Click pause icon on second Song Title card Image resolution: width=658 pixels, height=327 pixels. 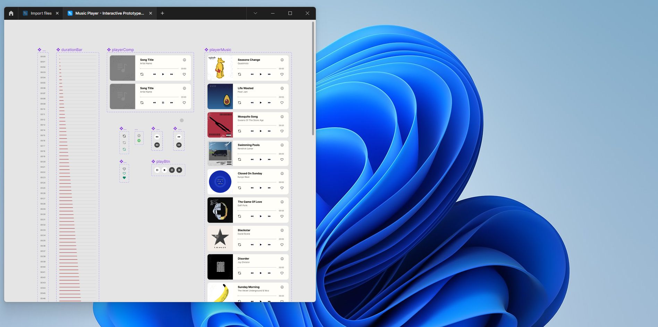163,103
